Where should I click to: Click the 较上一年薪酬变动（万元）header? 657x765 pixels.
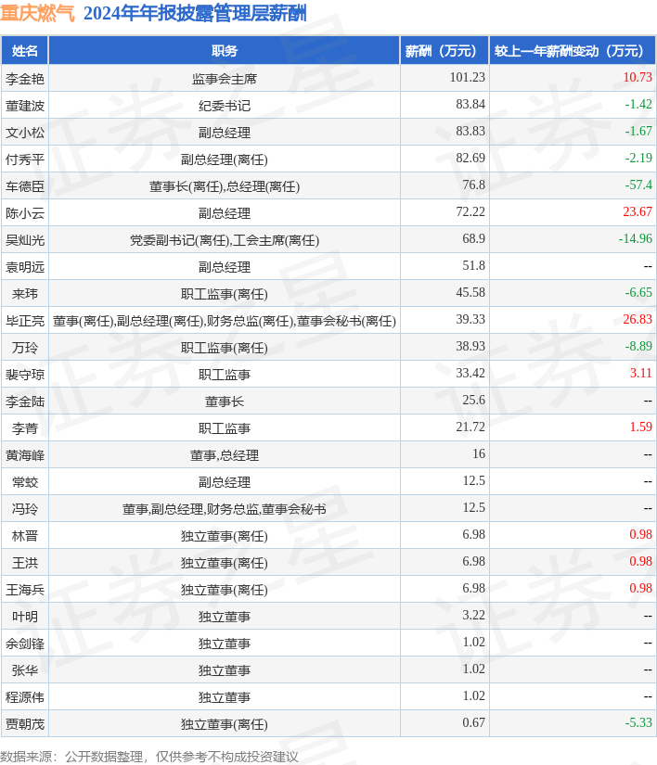(573, 51)
